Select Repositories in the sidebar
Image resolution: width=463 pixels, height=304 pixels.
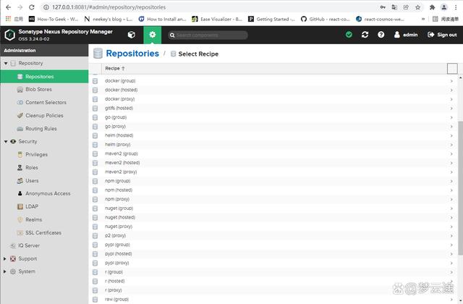44,77
